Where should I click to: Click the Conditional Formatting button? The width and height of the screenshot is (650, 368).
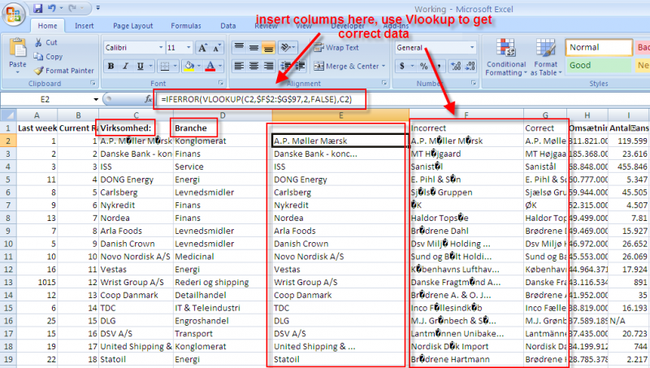[x=506, y=57]
